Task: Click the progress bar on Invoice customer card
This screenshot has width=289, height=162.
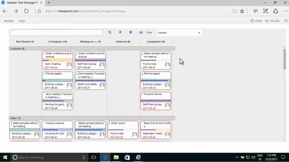Action: 57,130
